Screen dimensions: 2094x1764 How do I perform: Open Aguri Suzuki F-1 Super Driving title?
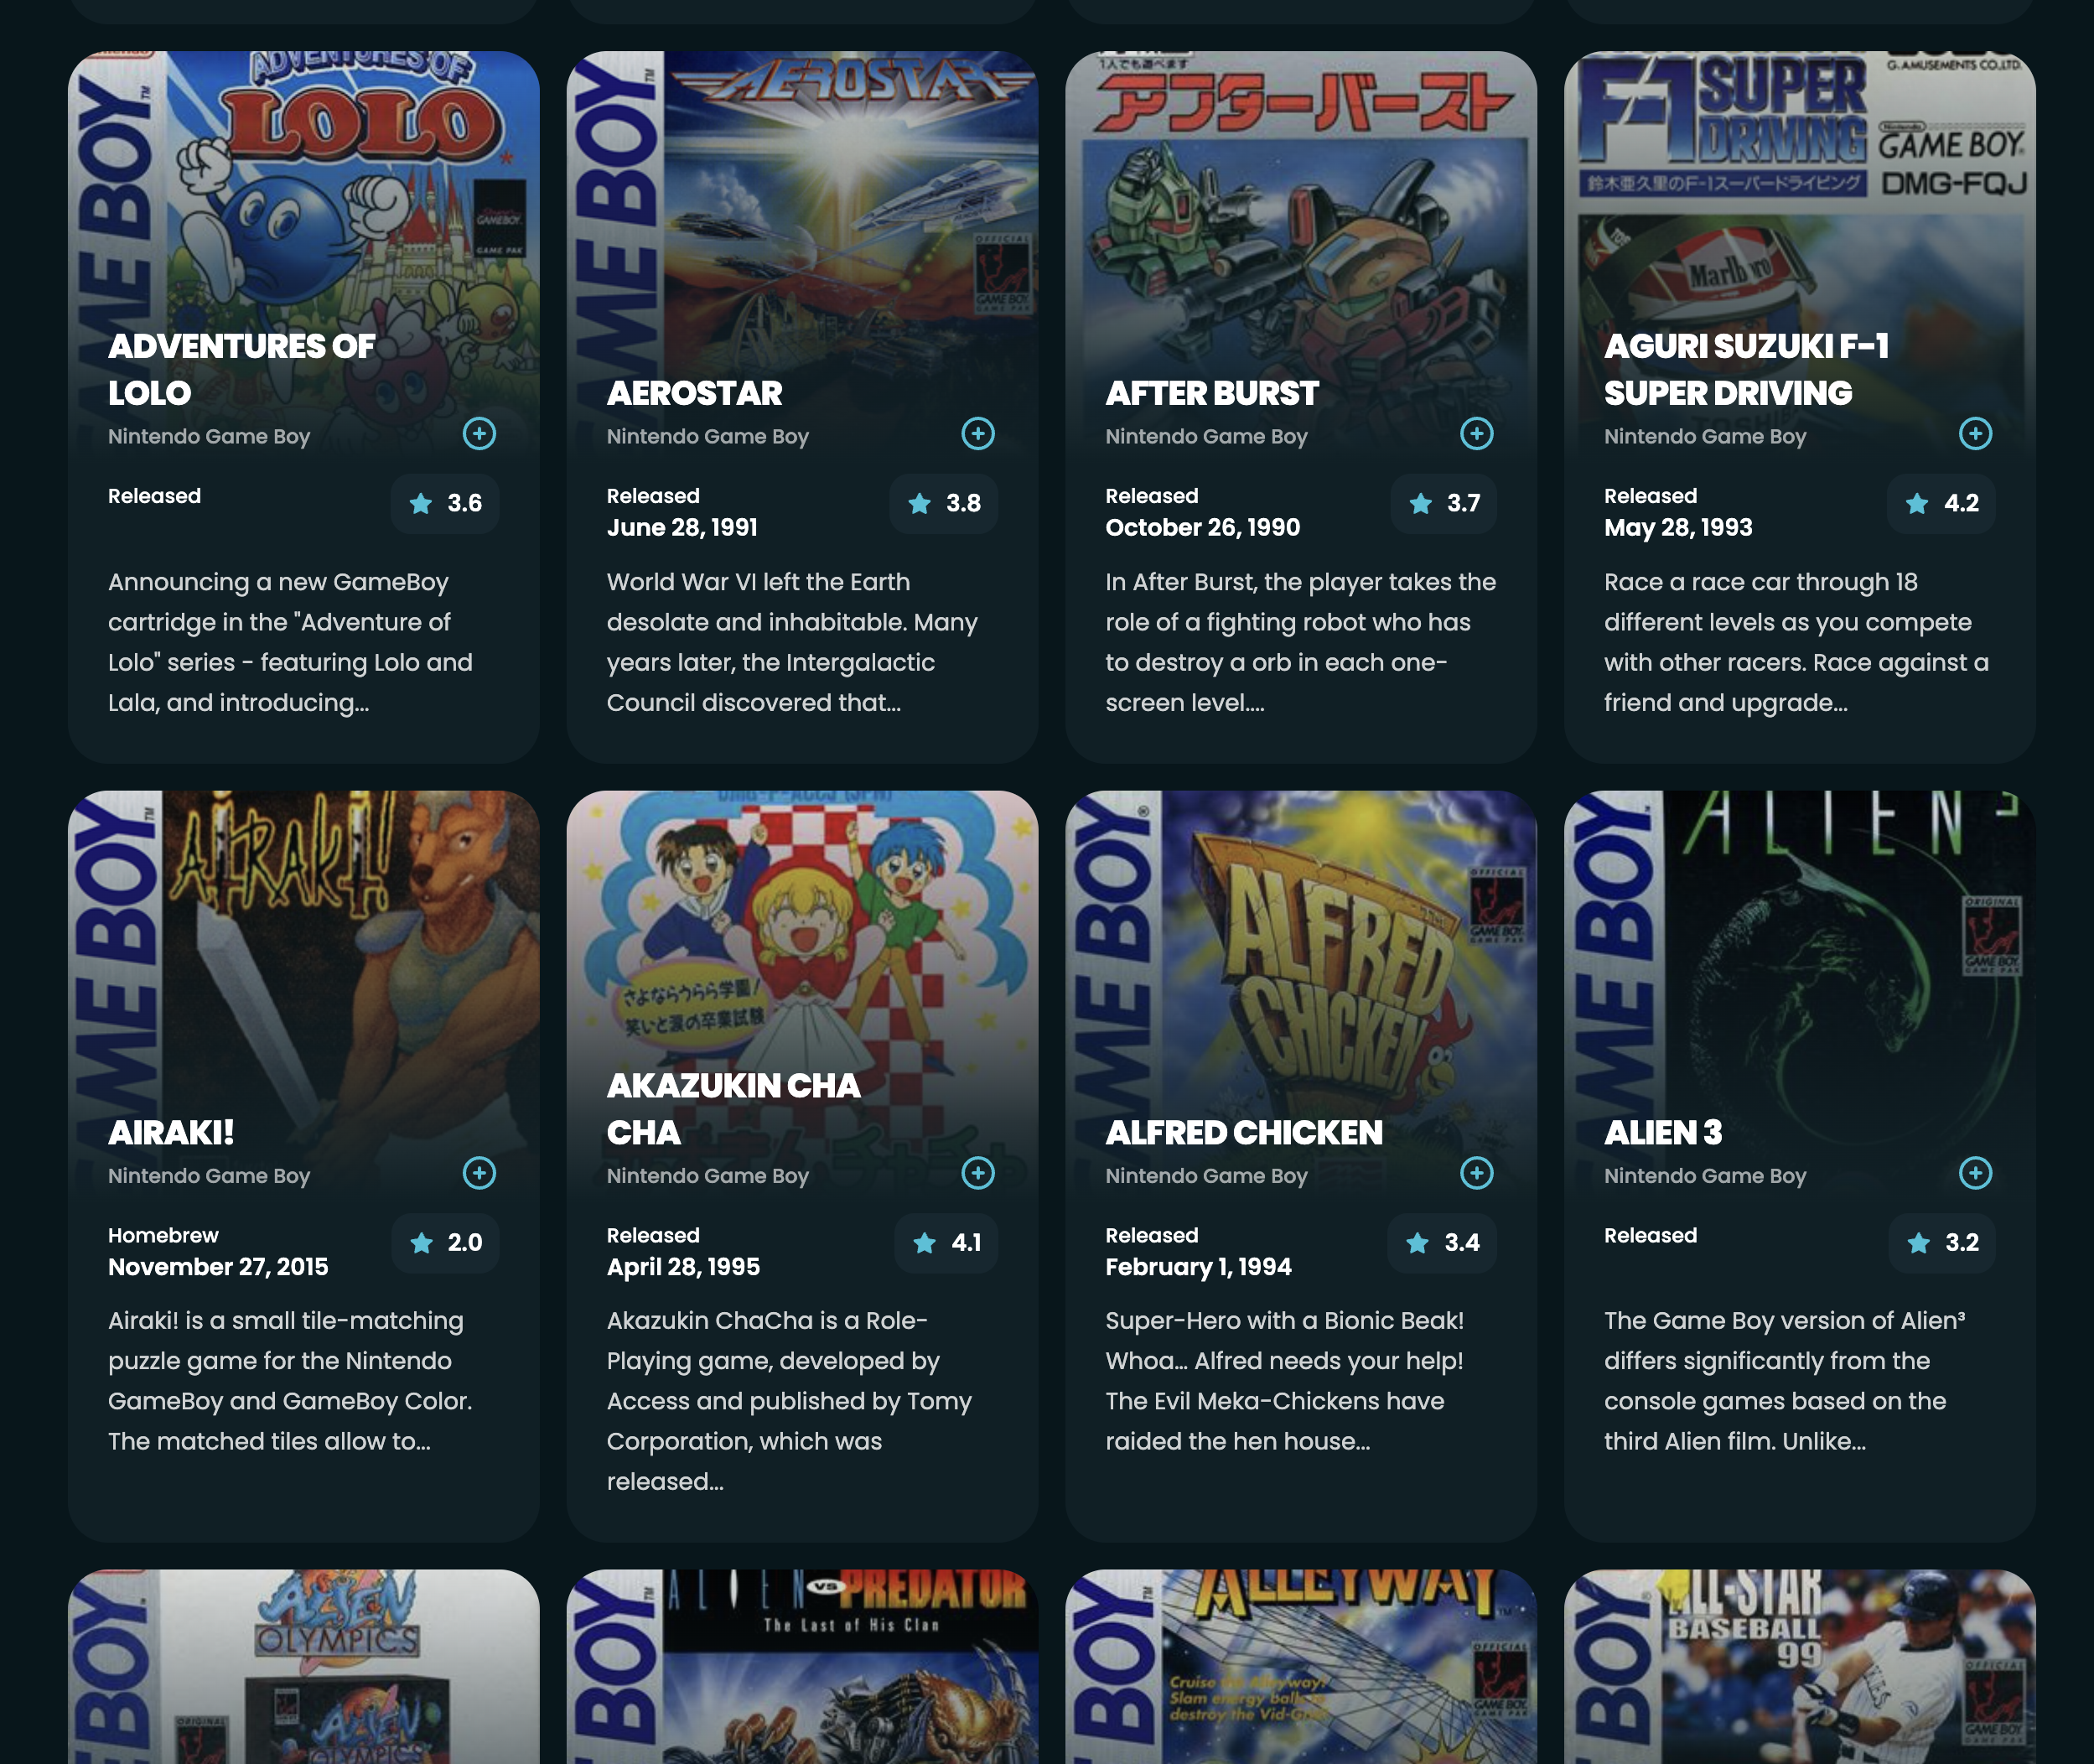[1746, 369]
